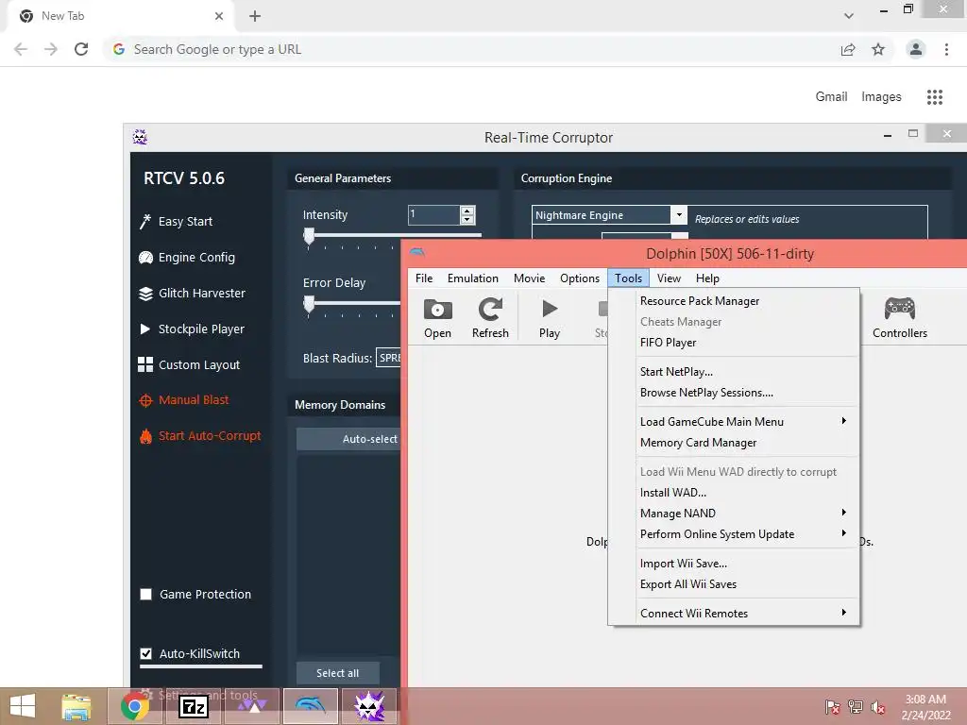
Task: Uncheck the Auto-KillSwitch checkbox
Action: 146,653
